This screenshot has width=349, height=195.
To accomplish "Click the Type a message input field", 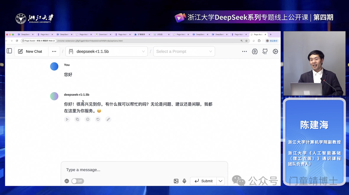I will [x=144, y=170].
